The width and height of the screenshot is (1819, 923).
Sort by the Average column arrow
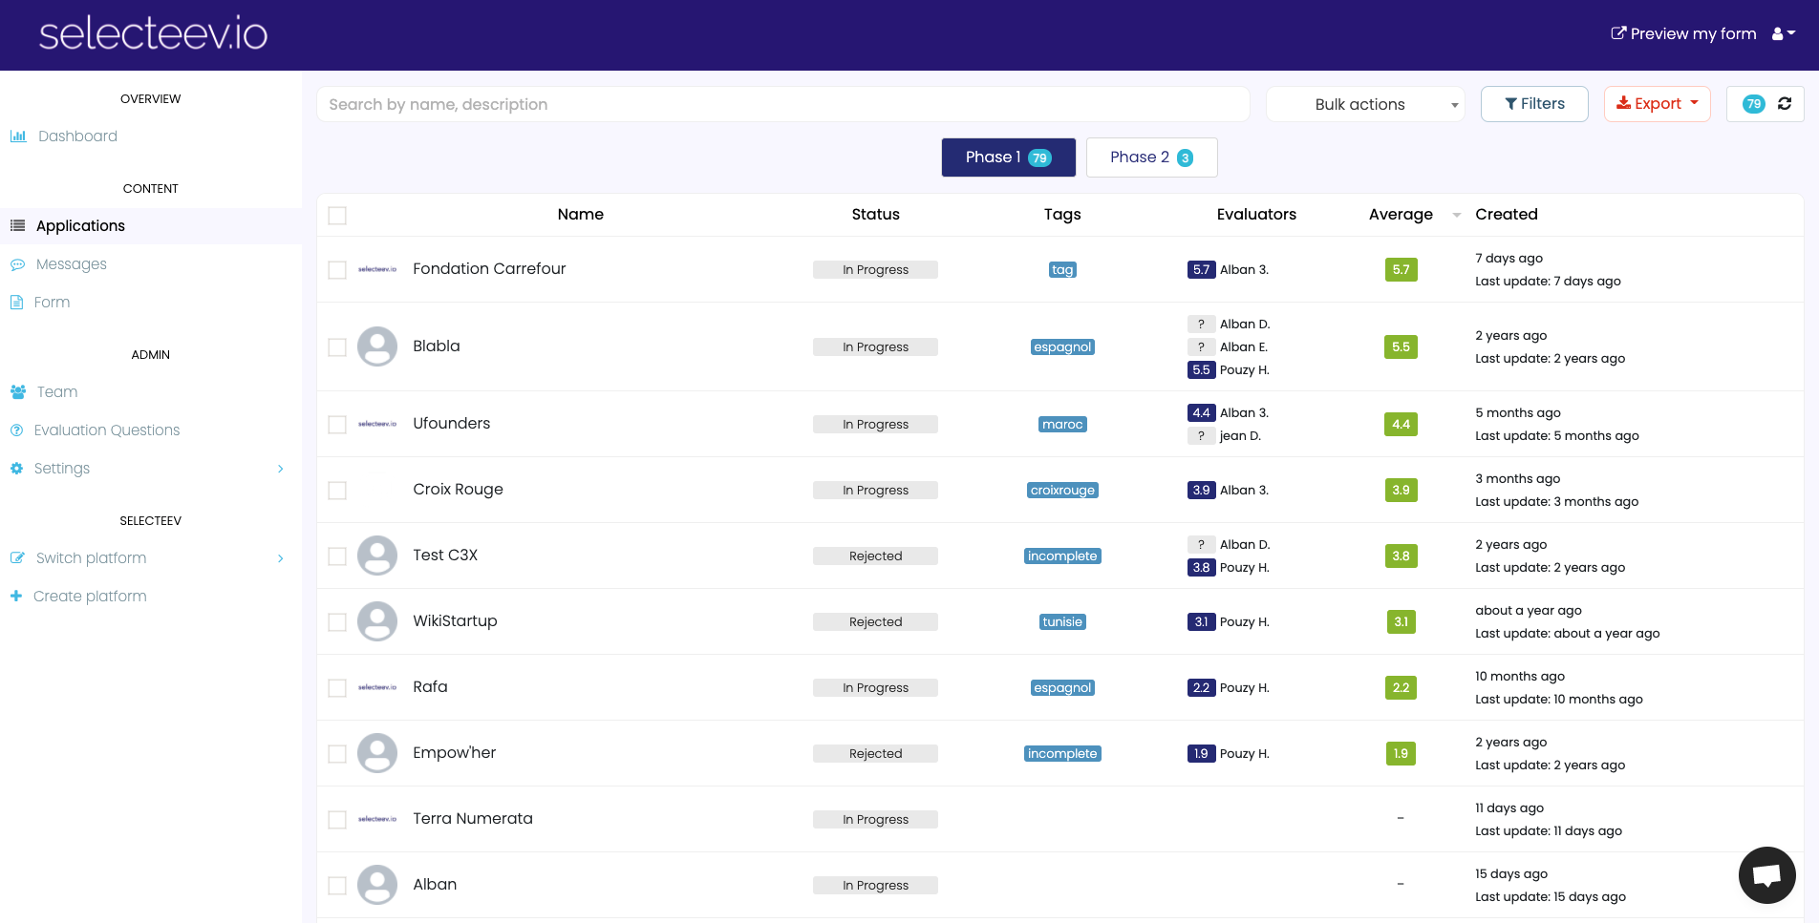click(1456, 215)
